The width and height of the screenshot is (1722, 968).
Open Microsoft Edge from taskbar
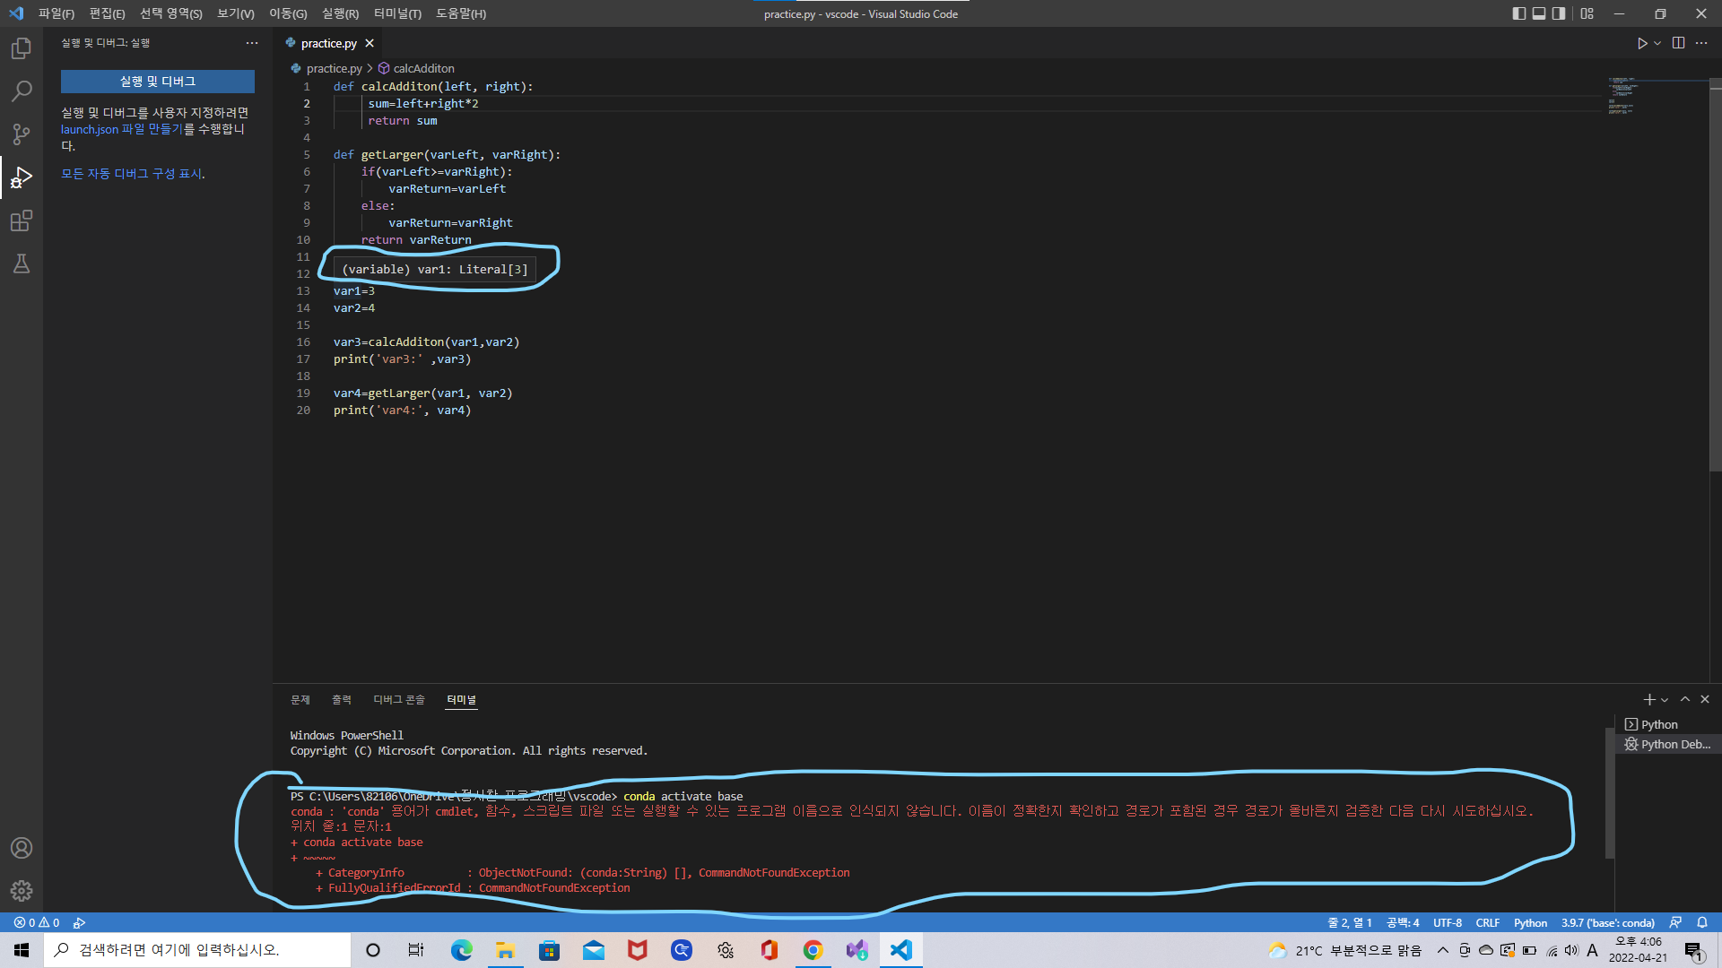click(x=461, y=950)
